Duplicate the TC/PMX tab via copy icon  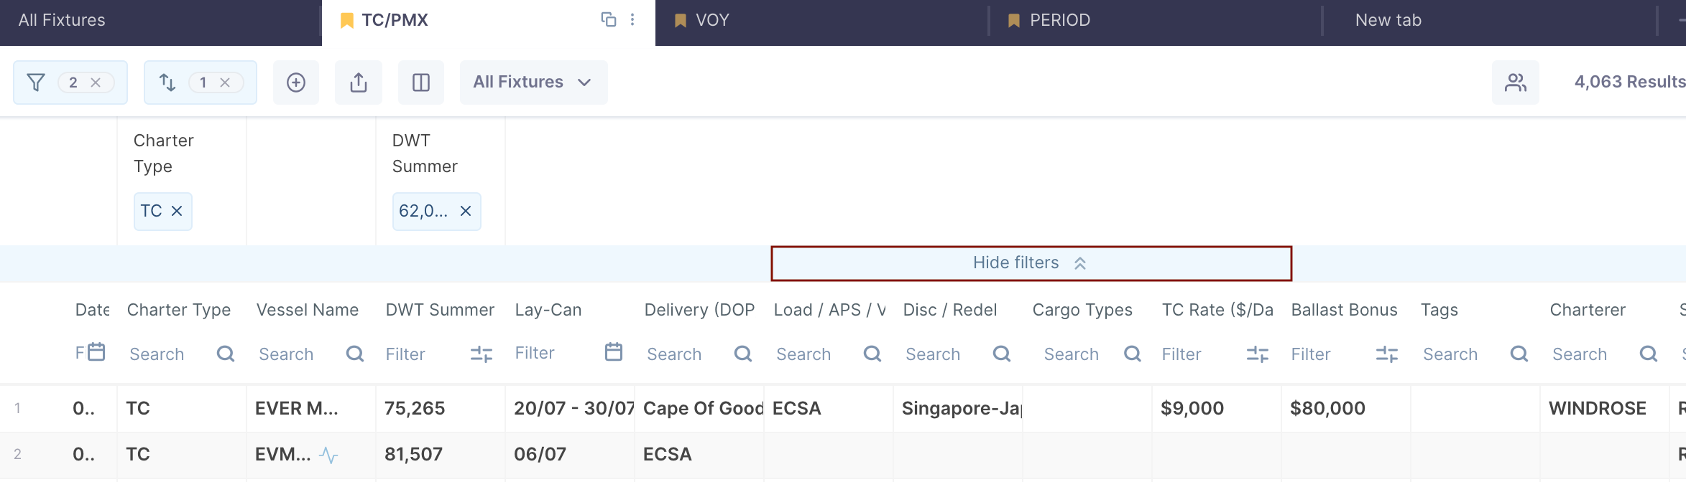pyautogui.click(x=608, y=19)
